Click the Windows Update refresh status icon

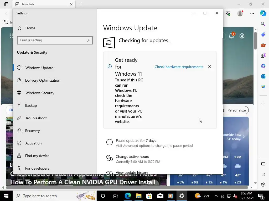click(109, 43)
